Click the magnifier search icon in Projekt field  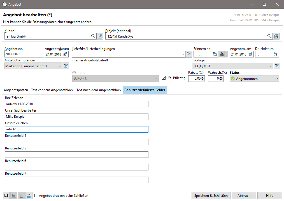269,36
